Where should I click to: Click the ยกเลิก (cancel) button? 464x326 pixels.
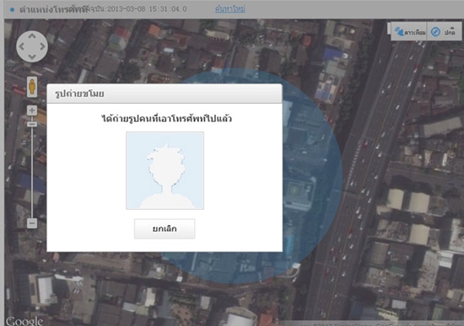(x=165, y=228)
